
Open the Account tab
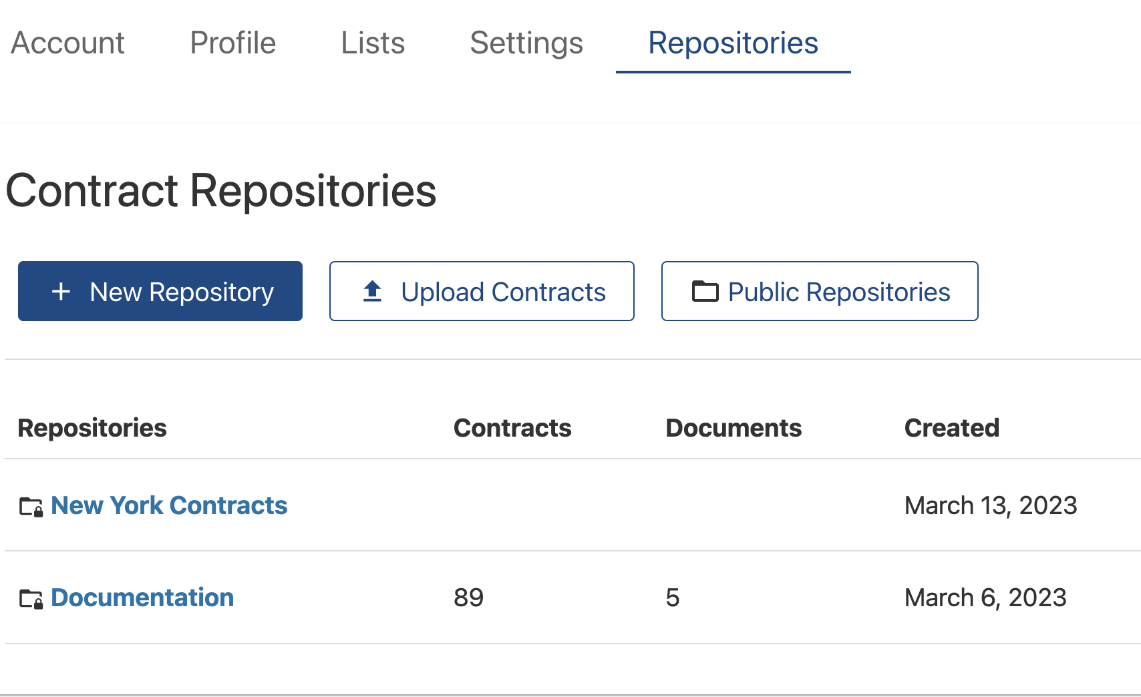click(x=68, y=43)
